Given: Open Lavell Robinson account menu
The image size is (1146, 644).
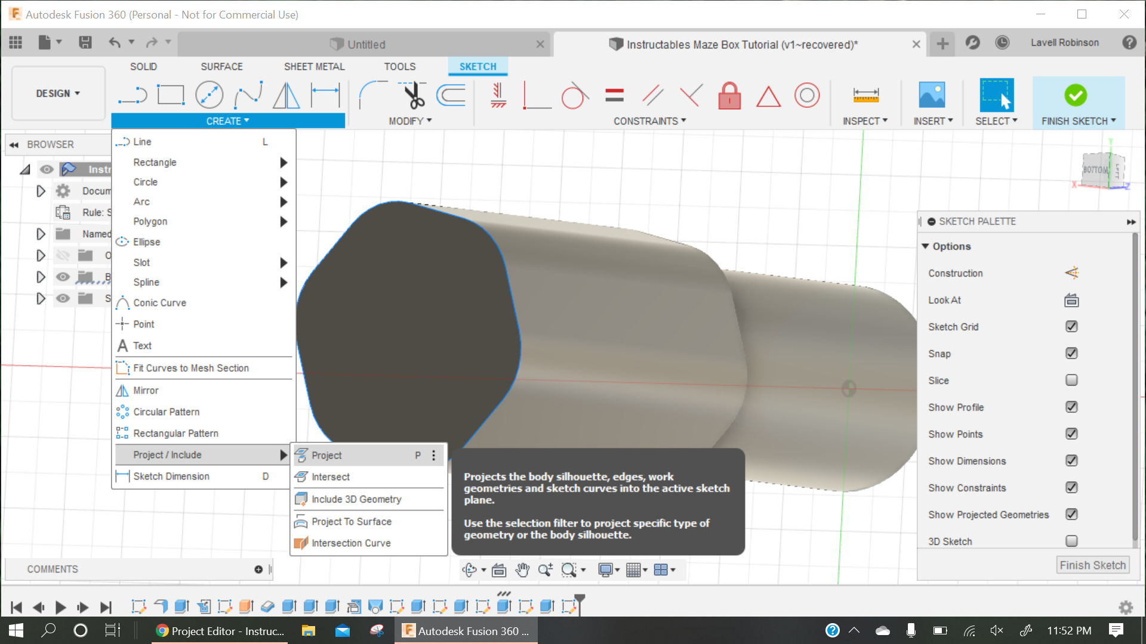Looking at the screenshot, I should click(1064, 43).
